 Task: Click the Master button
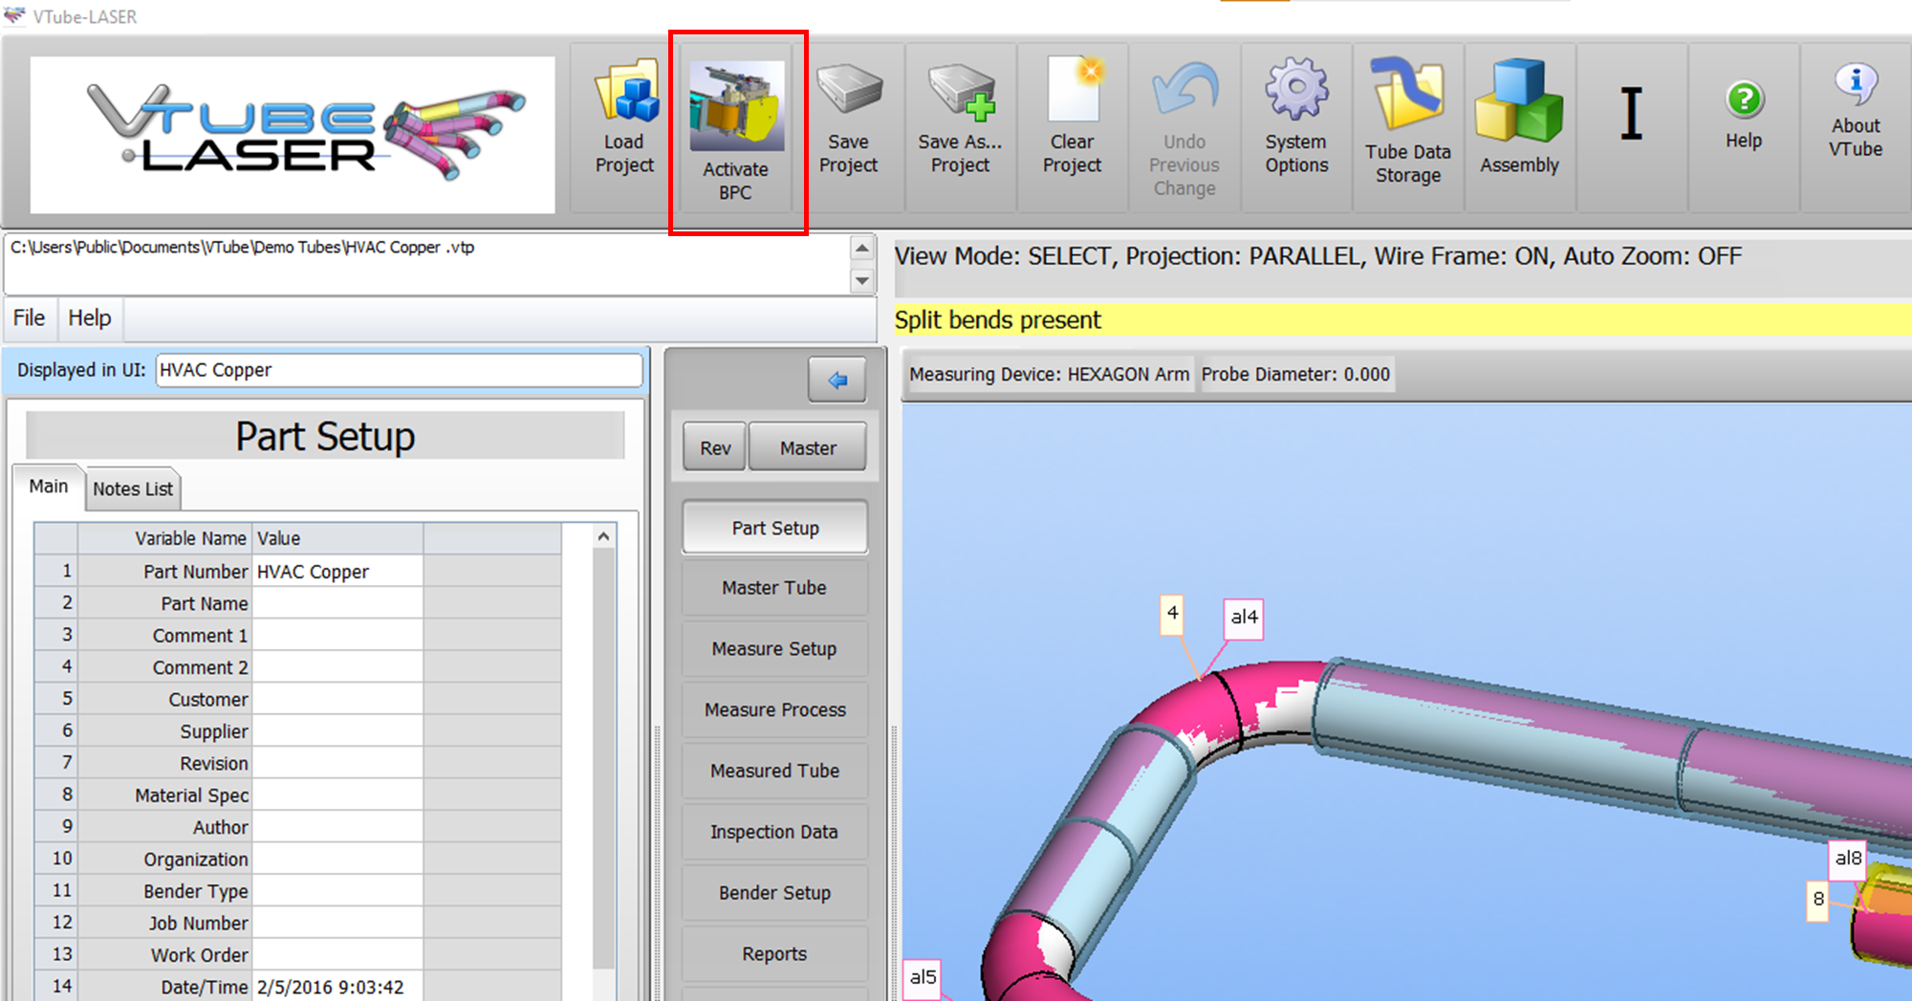point(808,447)
